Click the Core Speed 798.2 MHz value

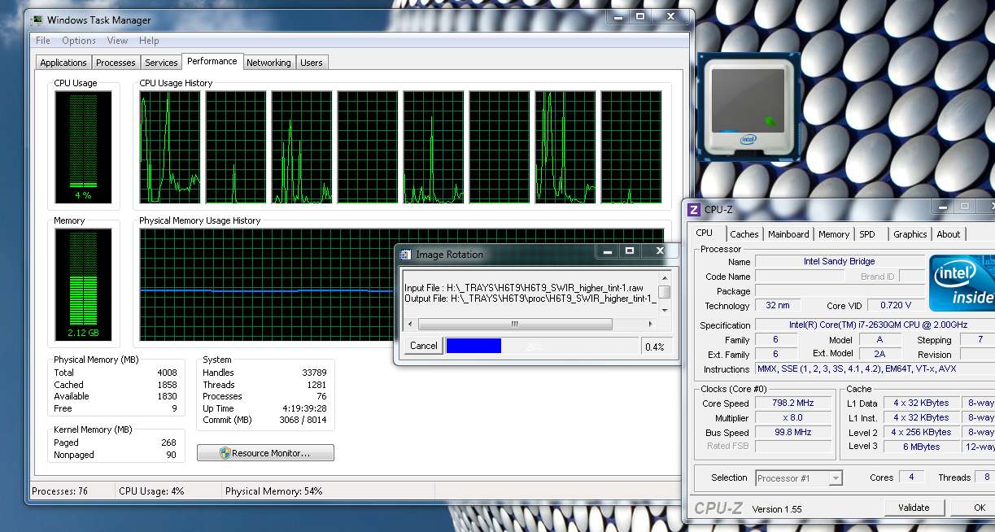click(792, 403)
